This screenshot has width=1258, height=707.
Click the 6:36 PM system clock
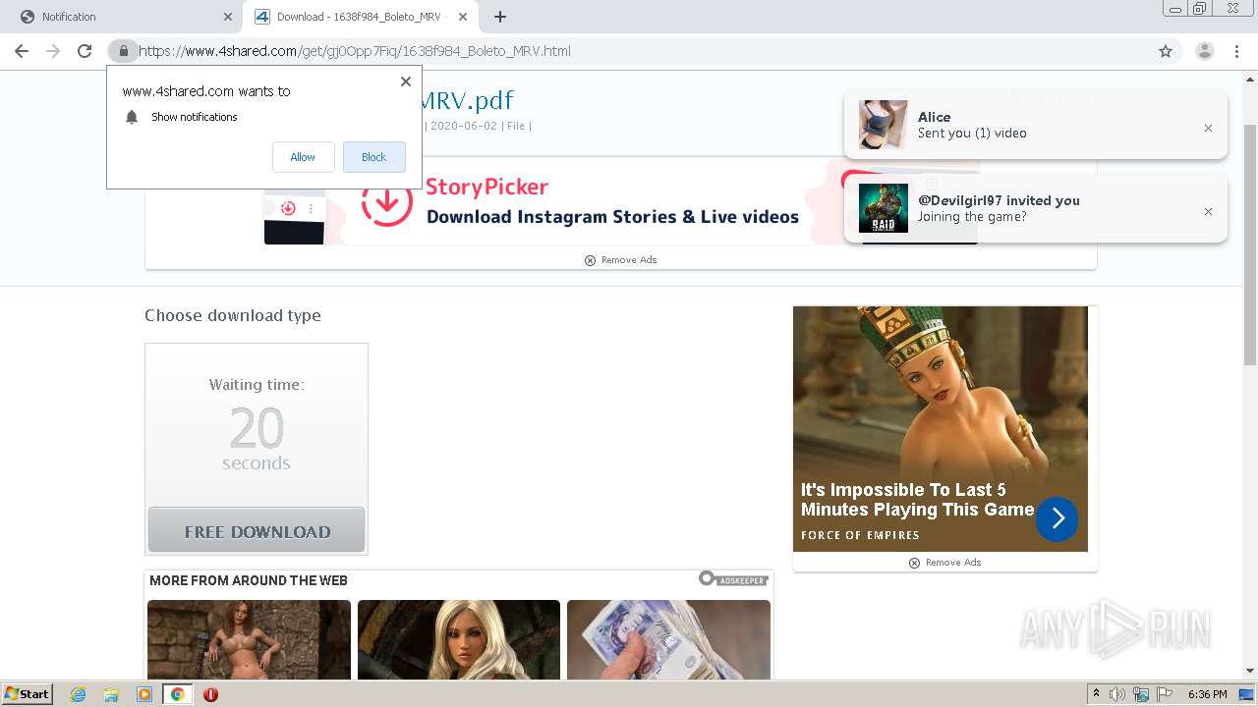pos(1208,694)
